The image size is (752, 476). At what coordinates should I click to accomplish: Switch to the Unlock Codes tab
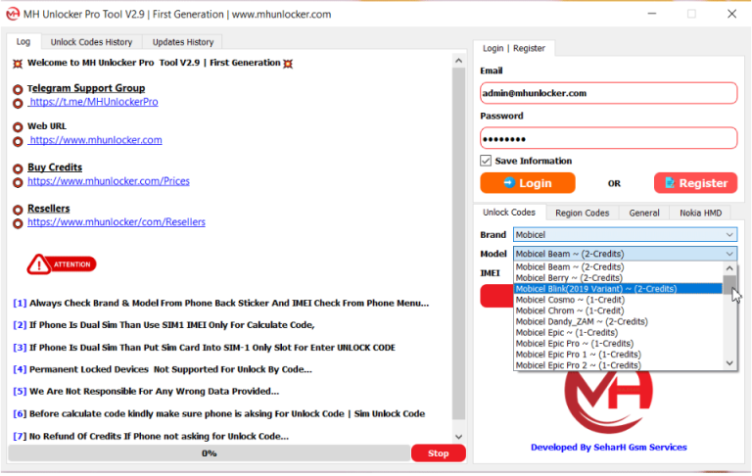coord(509,213)
